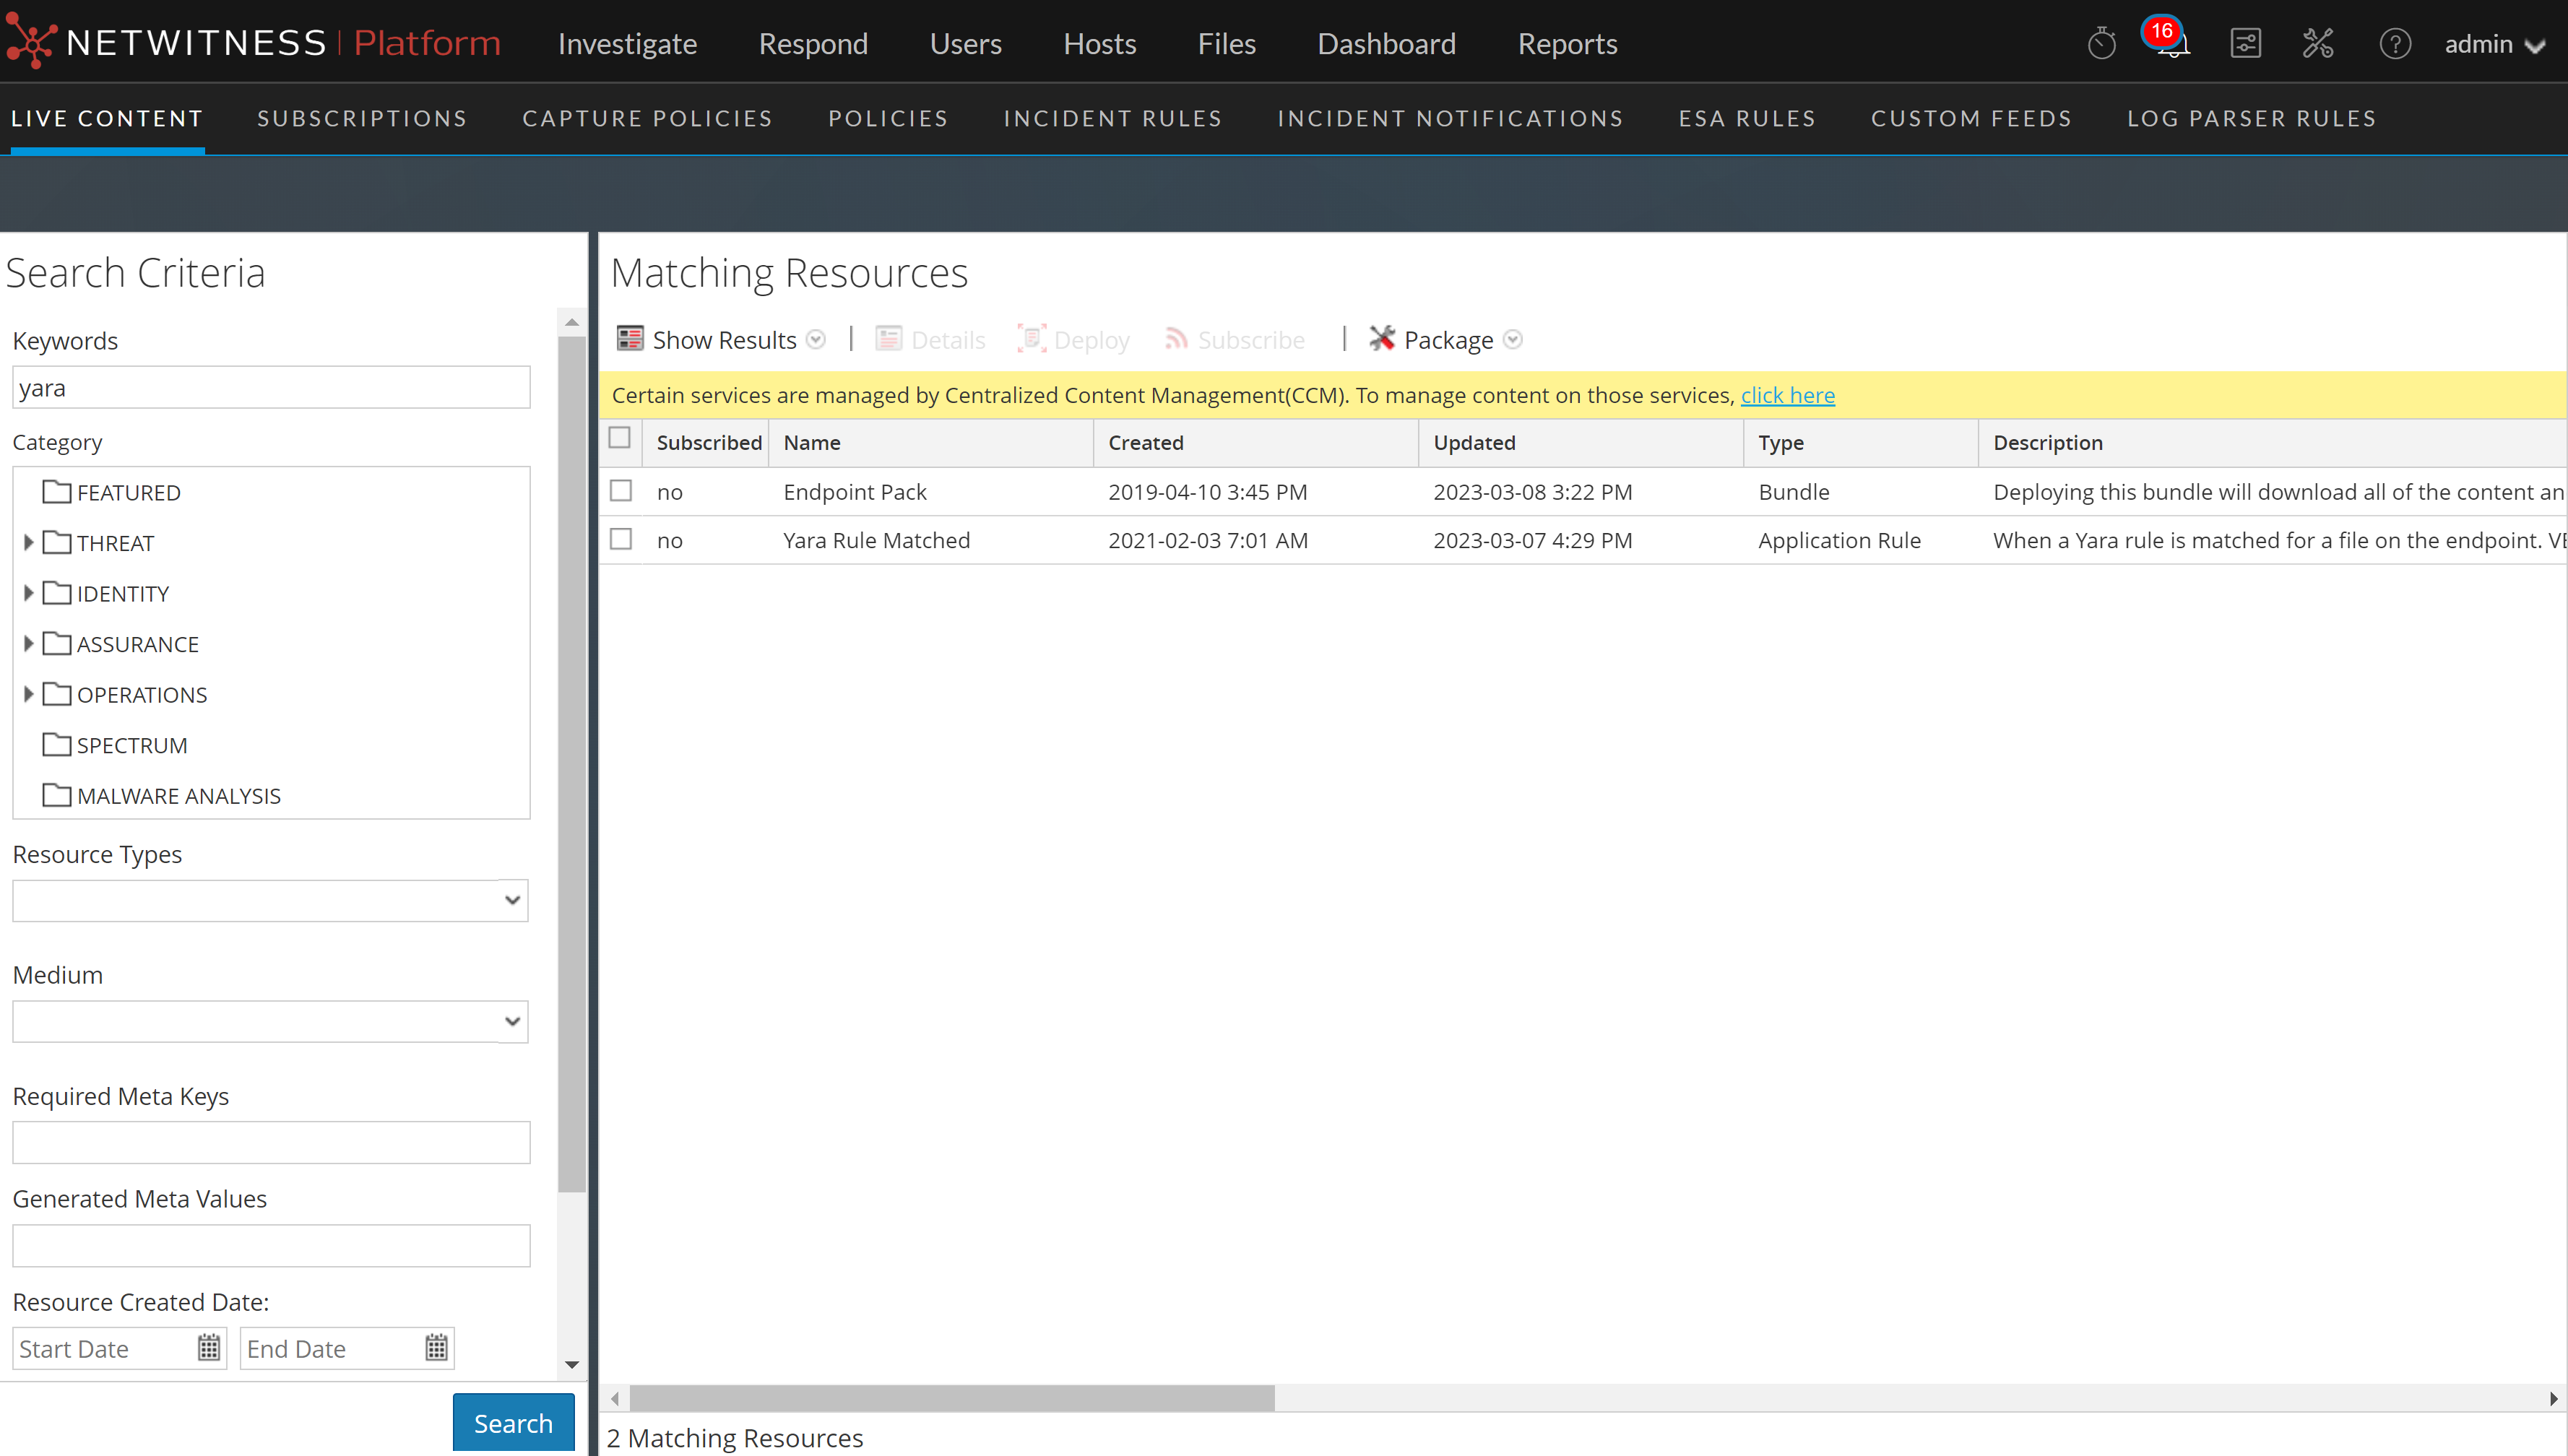This screenshot has width=2568, height=1456.
Task: Select the SPECTRUM category folder
Action: click(x=114, y=745)
